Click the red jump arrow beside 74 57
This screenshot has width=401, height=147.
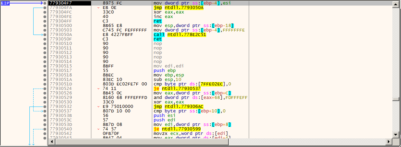(x=99, y=129)
